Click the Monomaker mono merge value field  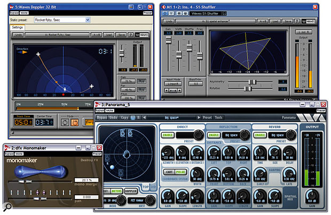click(x=86, y=180)
